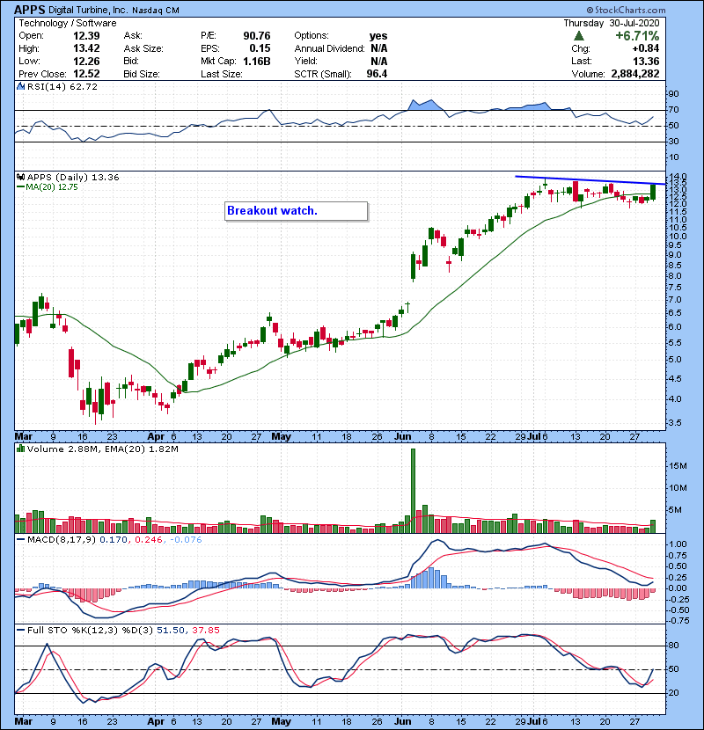704x730 pixels.
Task: Click the date 'Thursday 30-Jul-2020'
Action: [x=612, y=23]
